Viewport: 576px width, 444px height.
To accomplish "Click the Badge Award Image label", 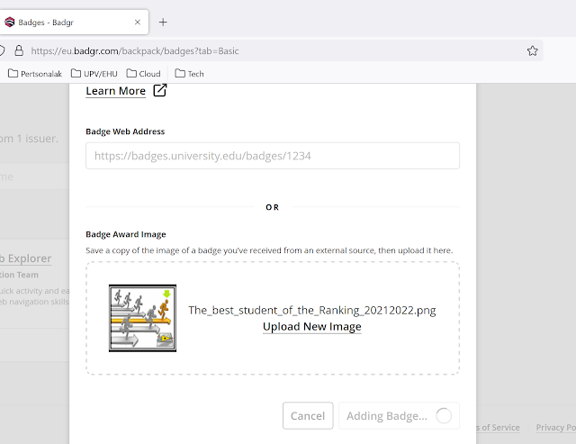I will 126,234.
